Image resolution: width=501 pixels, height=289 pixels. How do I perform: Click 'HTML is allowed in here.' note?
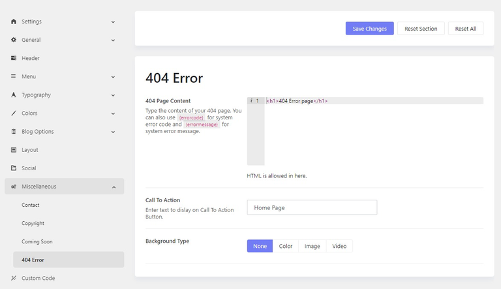tap(277, 176)
